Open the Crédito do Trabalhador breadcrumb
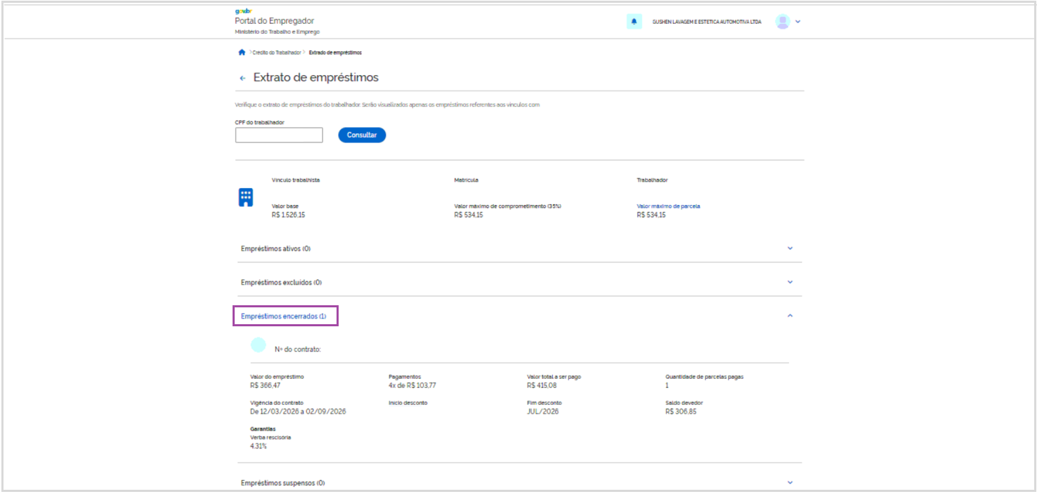1037x494 pixels. (x=277, y=53)
